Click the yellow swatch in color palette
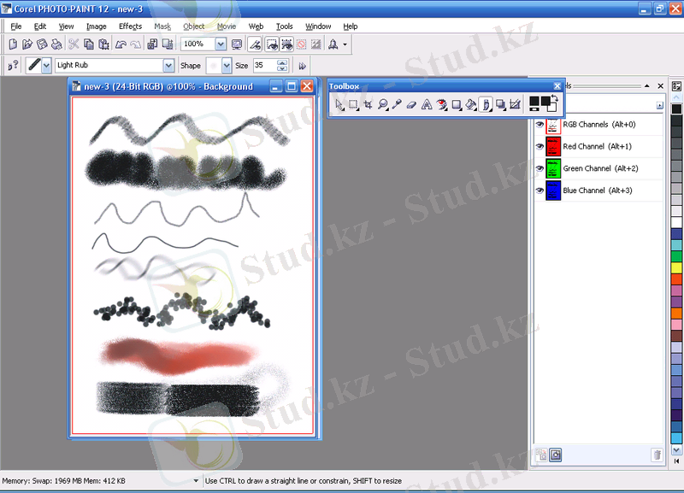 click(x=676, y=267)
